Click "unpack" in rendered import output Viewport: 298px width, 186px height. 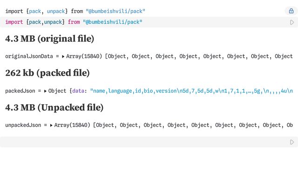coord(56,11)
